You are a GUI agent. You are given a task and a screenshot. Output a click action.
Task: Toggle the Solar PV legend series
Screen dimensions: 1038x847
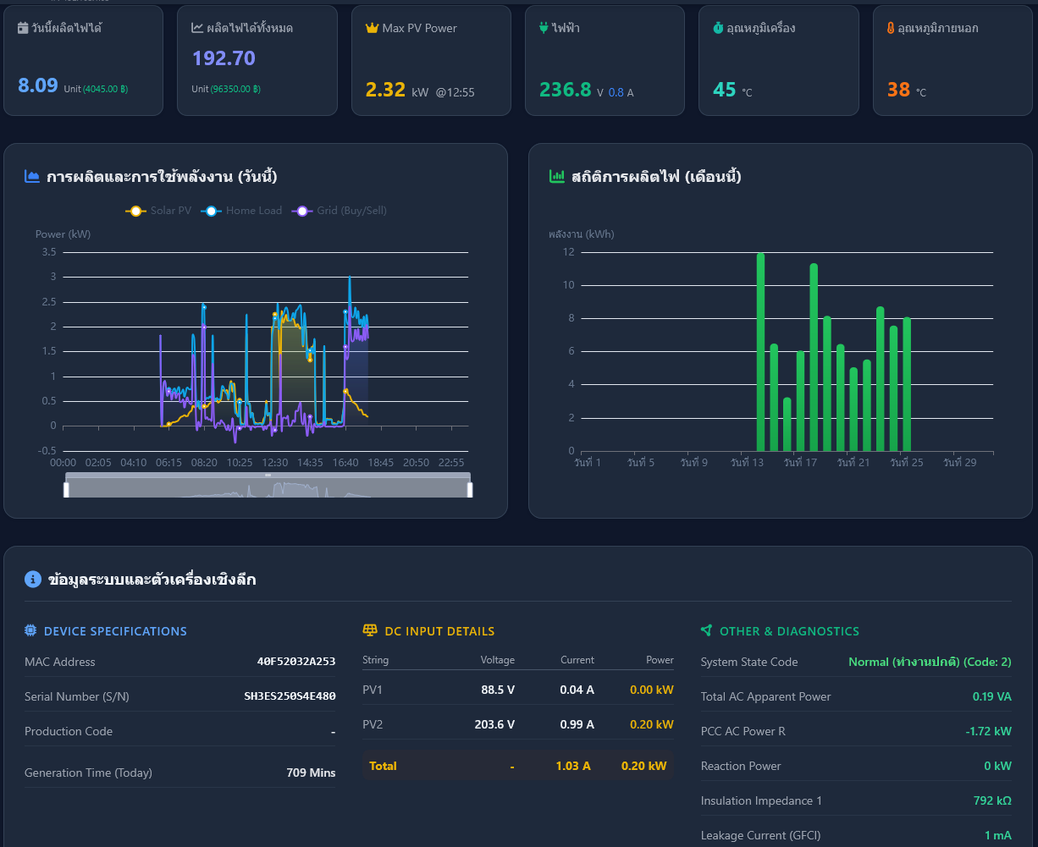pyautogui.click(x=158, y=211)
